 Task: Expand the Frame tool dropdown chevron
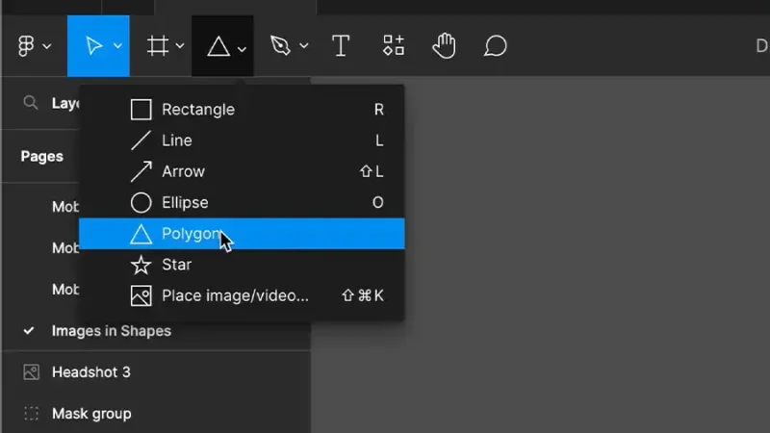point(180,46)
